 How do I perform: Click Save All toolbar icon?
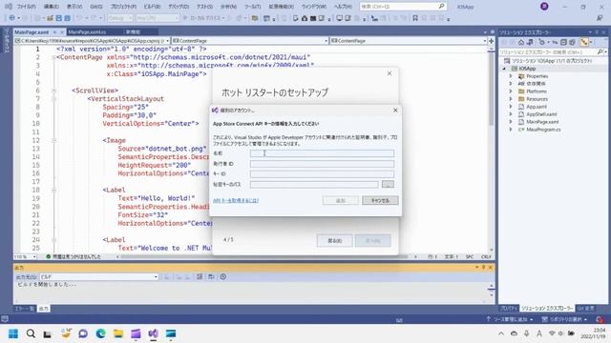click(x=67, y=18)
